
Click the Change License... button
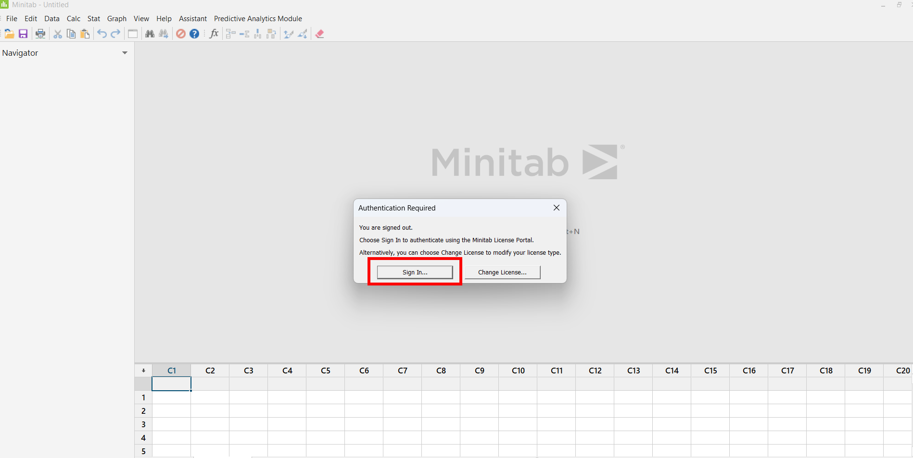tap(502, 272)
